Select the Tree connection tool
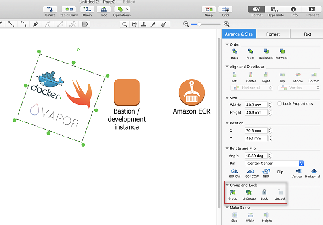Screen dimensions: 323x225 tap(104, 9)
